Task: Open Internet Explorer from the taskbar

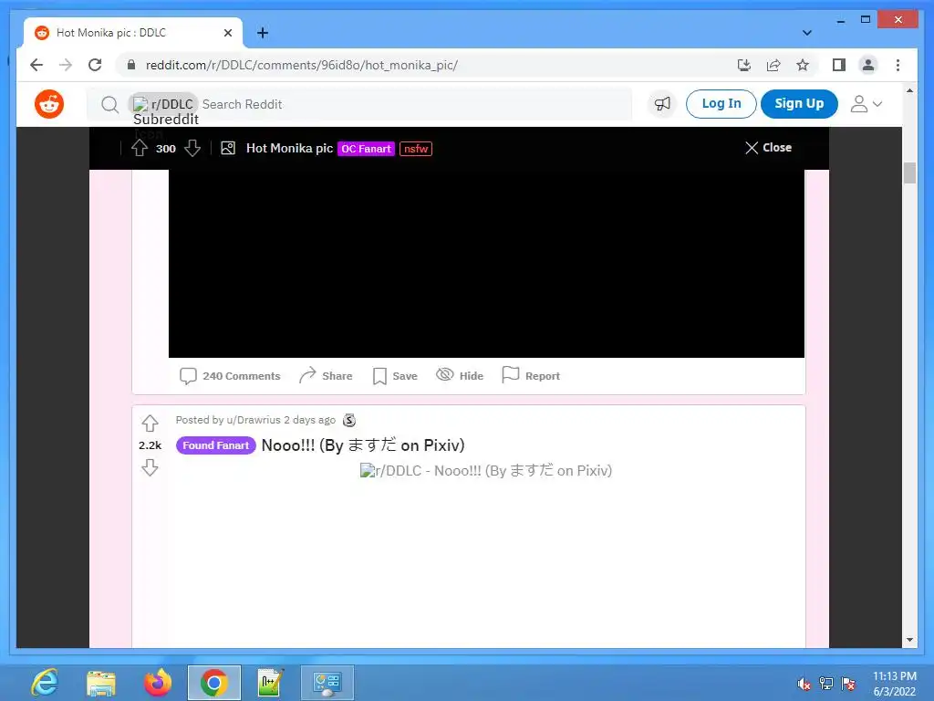Action: (x=45, y=683)
